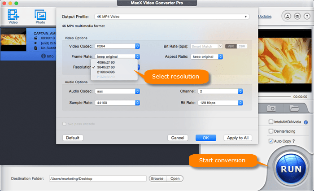
Task: Select the CAPTAIN_AM video thumbnail
Action: point(13,39)
